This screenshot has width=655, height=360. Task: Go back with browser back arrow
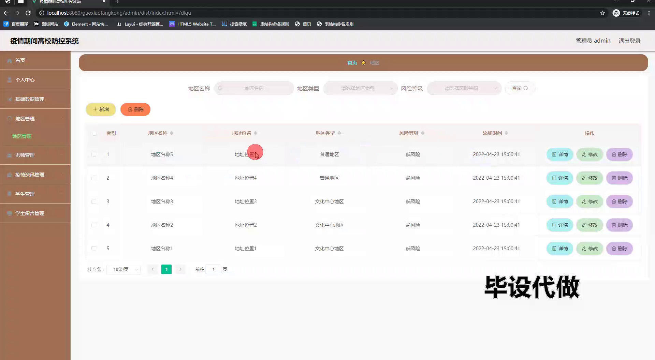pyautogui.click(x=6, y=13)
